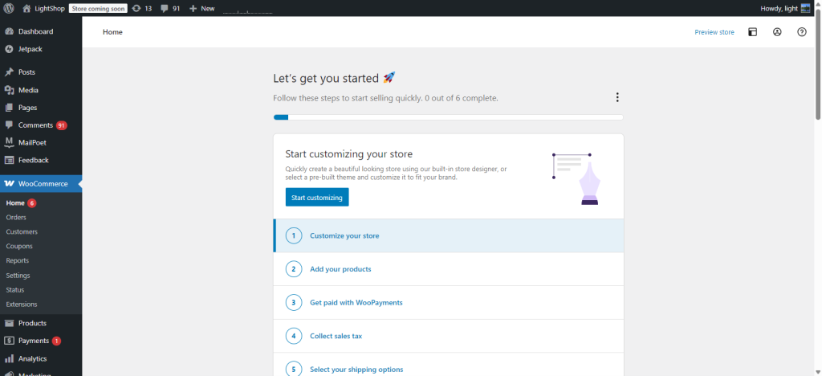The width and height of the screenshot is (822, 376).
Task: Expand step 4 Collect sales tax
Action: tap(448, 336)
